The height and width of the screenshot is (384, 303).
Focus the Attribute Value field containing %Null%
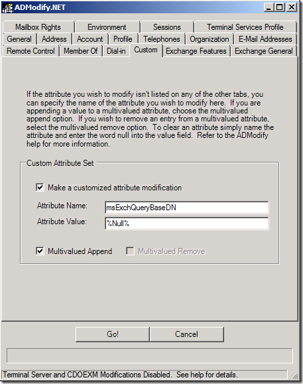pos(187,224)
